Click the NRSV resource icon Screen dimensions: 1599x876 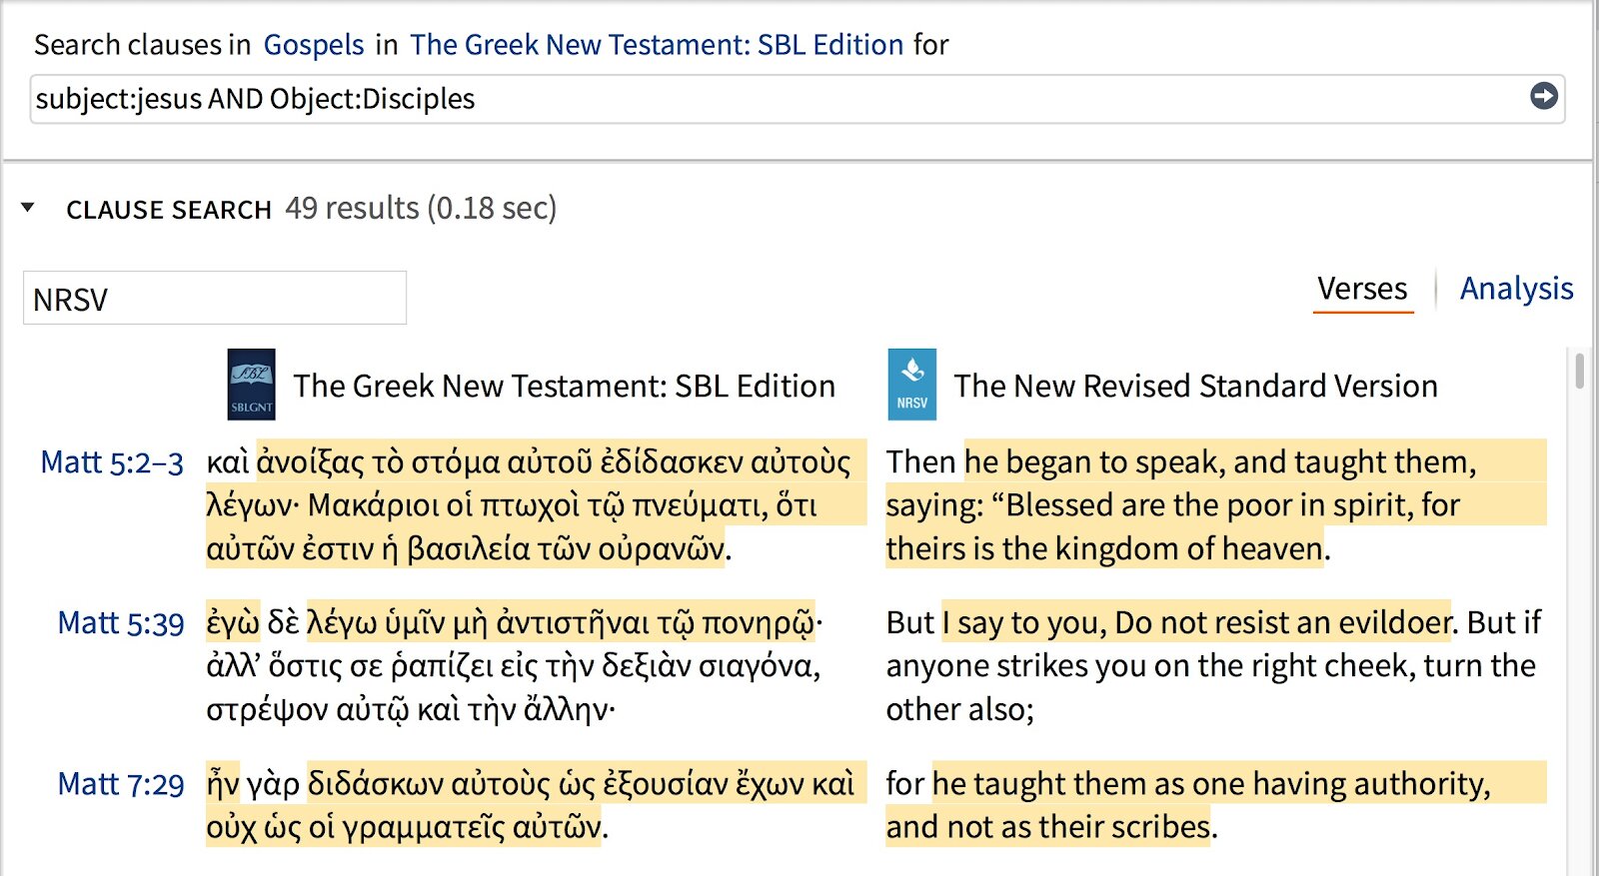click(x=911, y=385)
